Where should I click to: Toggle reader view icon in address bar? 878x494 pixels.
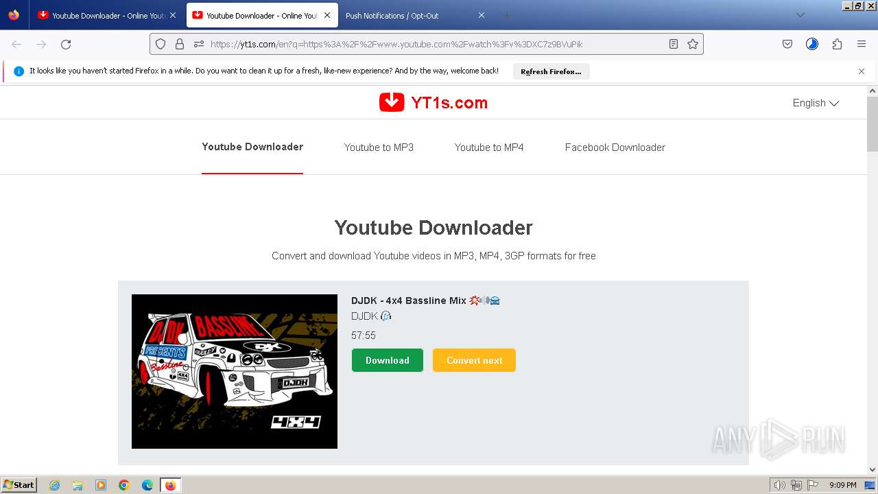674,44
